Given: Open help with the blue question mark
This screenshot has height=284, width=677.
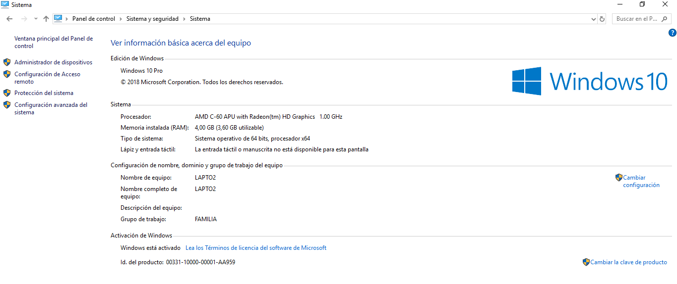Looking at the screenshot, I should tap(673, 33).
